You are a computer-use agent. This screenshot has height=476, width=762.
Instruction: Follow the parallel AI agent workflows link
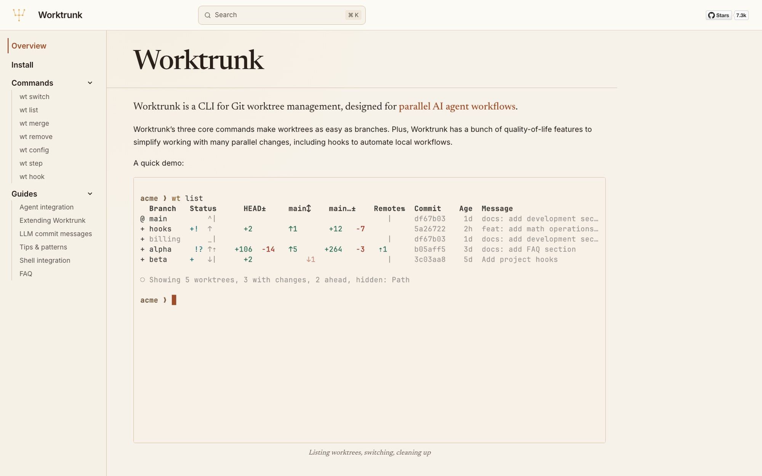pyautogui.click(x=457, y=106)
